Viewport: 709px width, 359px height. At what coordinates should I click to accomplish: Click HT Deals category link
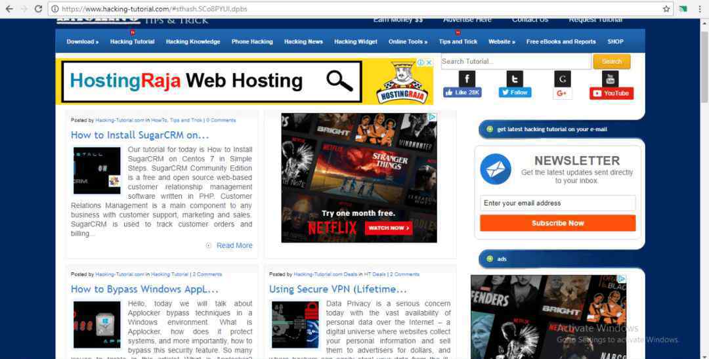click(375, 274)
